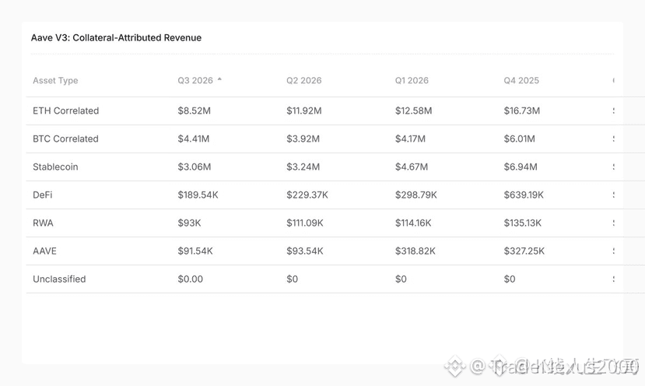Click the Q4 2025 column header
The height and width of the screenshot is (386, 645).
pyautogui.click(x=521, y=81)
